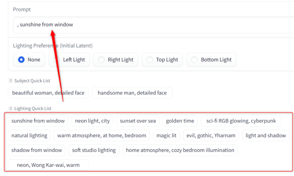The height and width of the screenshot is (176, 294).
Task: Click the Lighting Quick List icon
Action: pos(10,109)
